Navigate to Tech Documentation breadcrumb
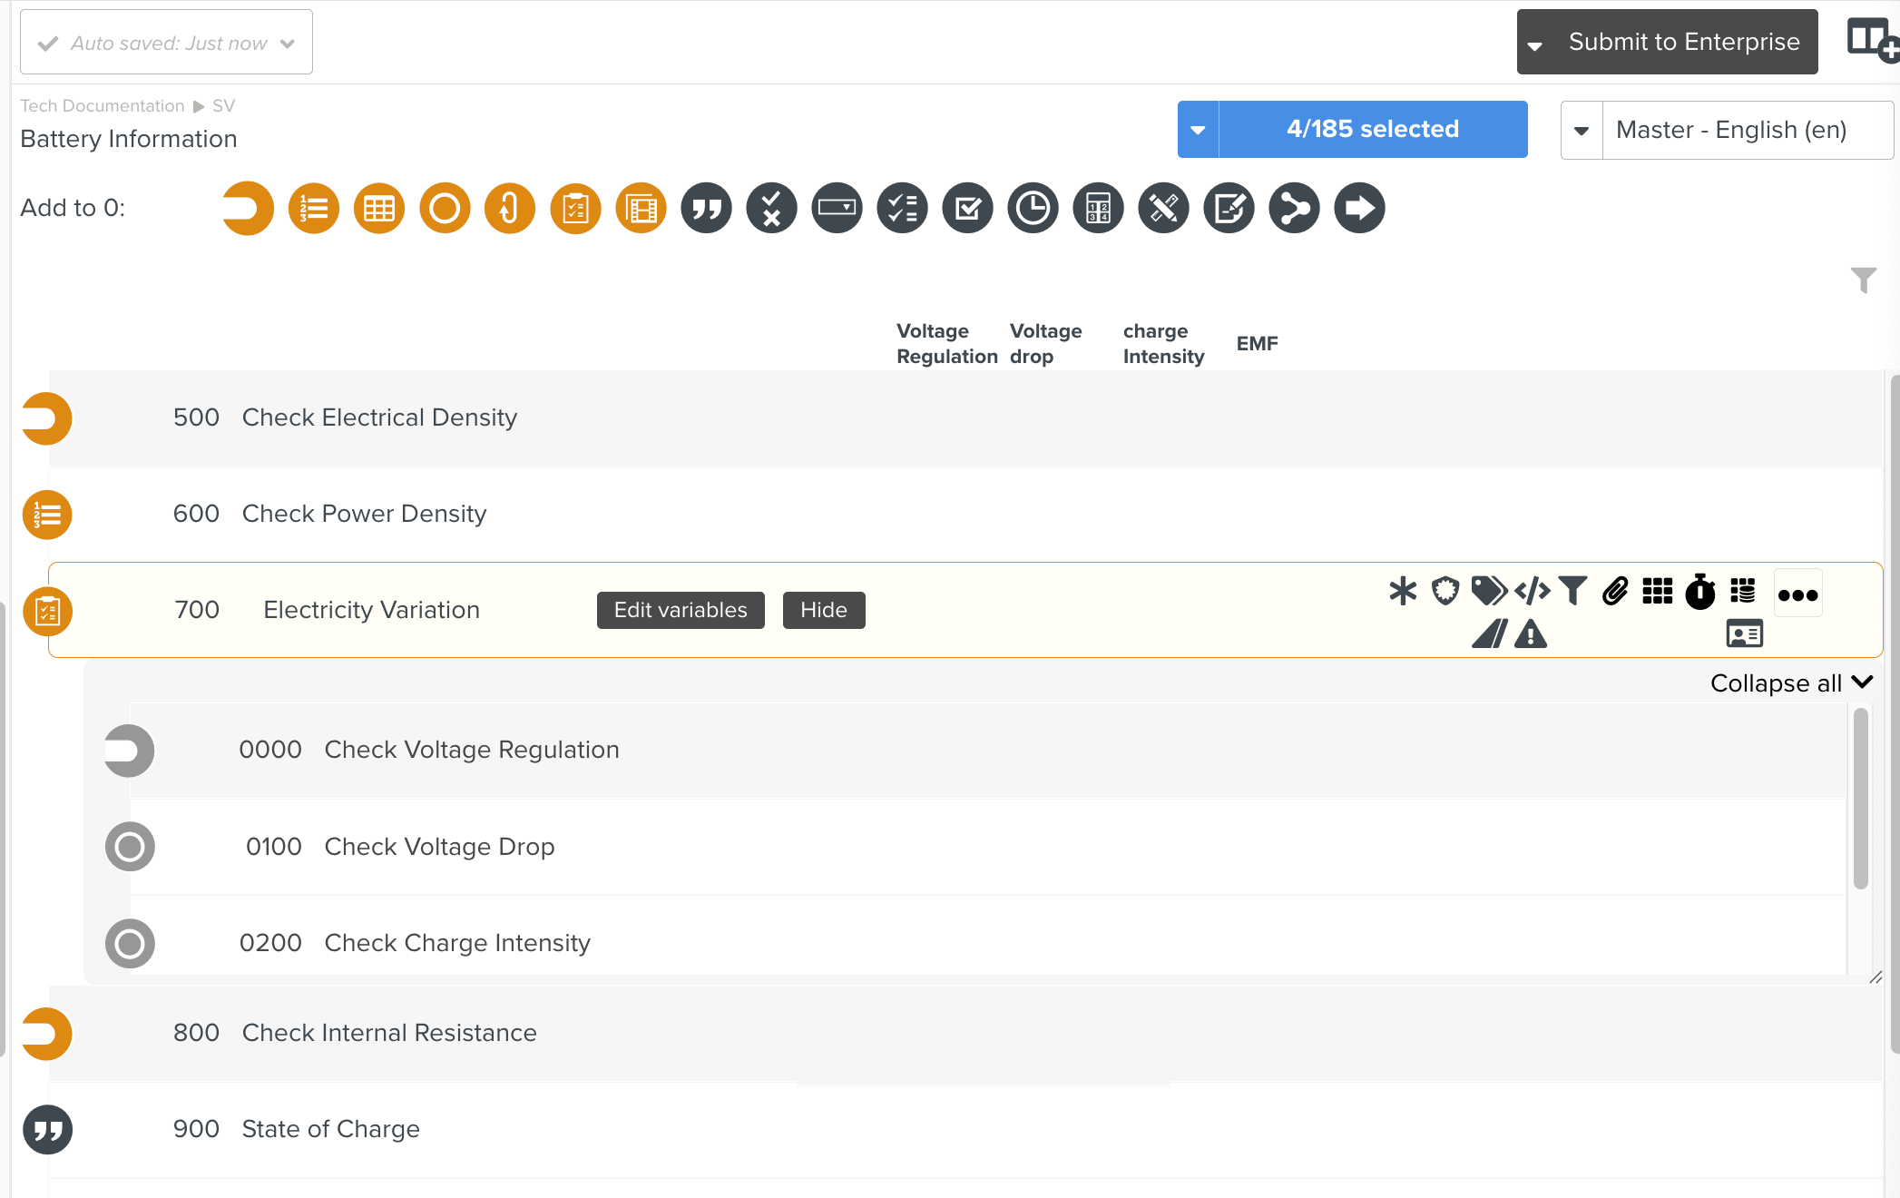Viewport: 1900px width, 1198px height. 103,106
